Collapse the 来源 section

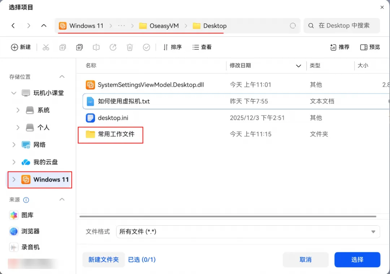tap(62, 200)
